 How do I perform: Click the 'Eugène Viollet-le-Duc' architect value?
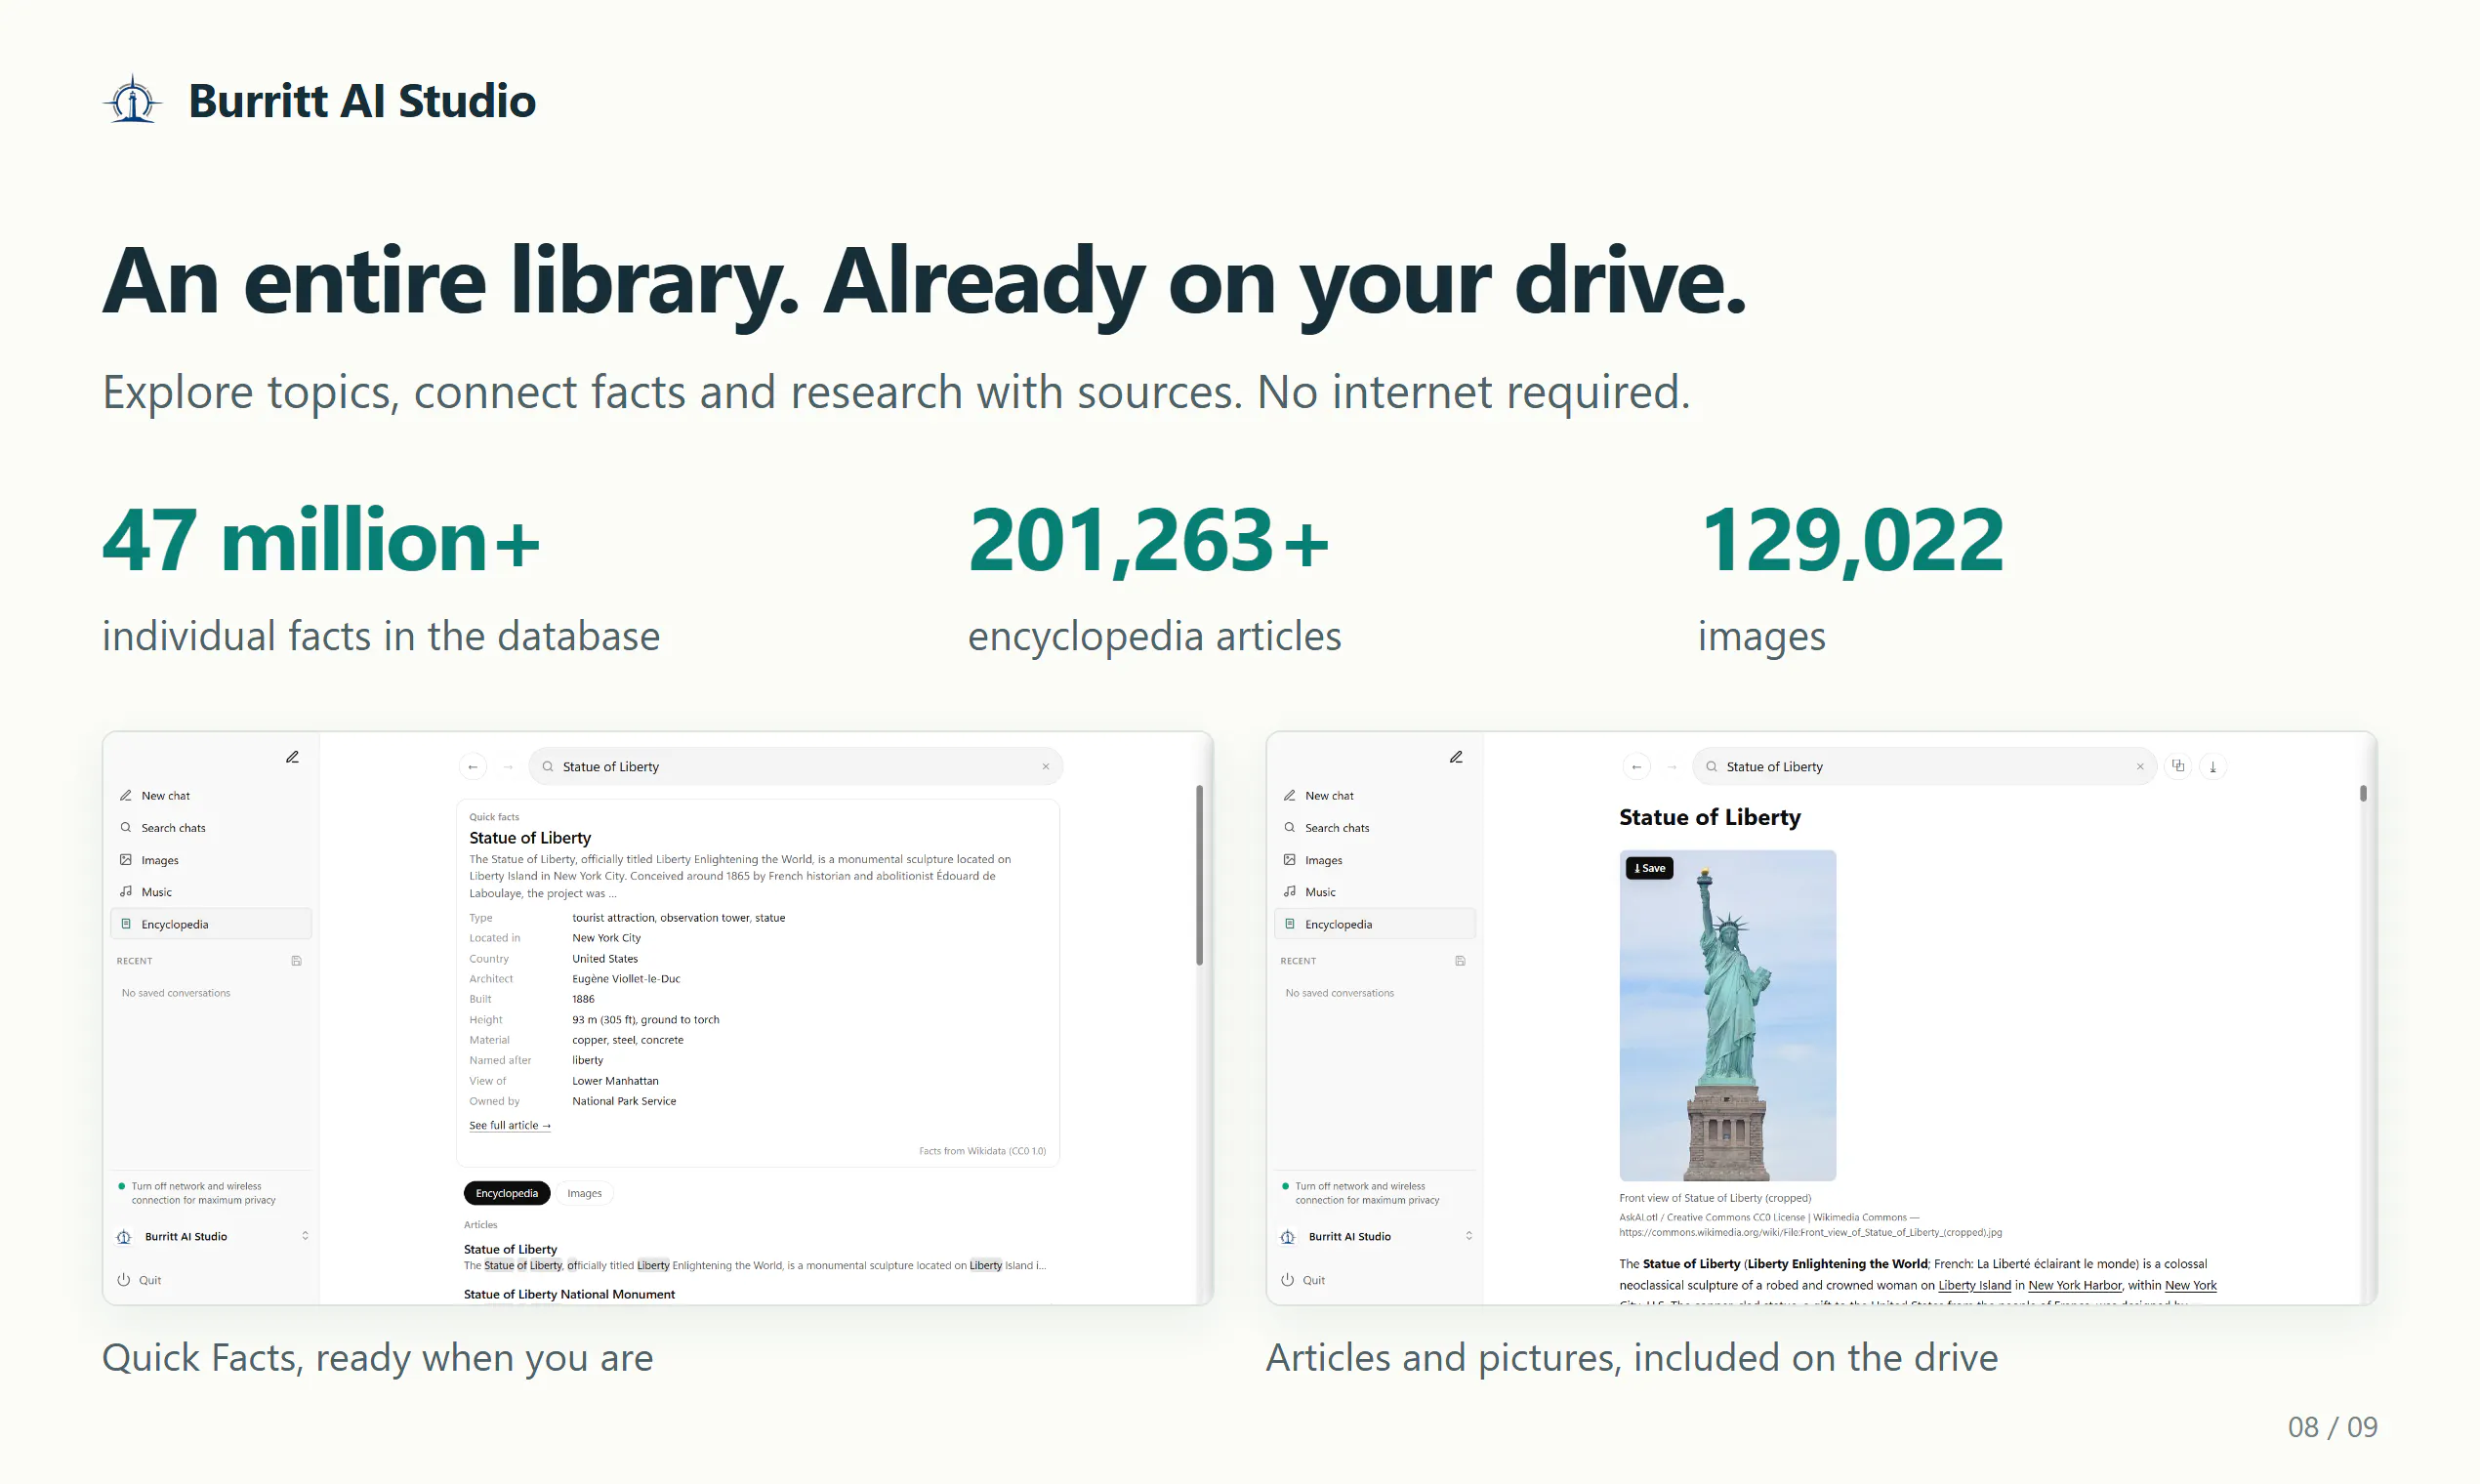tap(626, 979)
